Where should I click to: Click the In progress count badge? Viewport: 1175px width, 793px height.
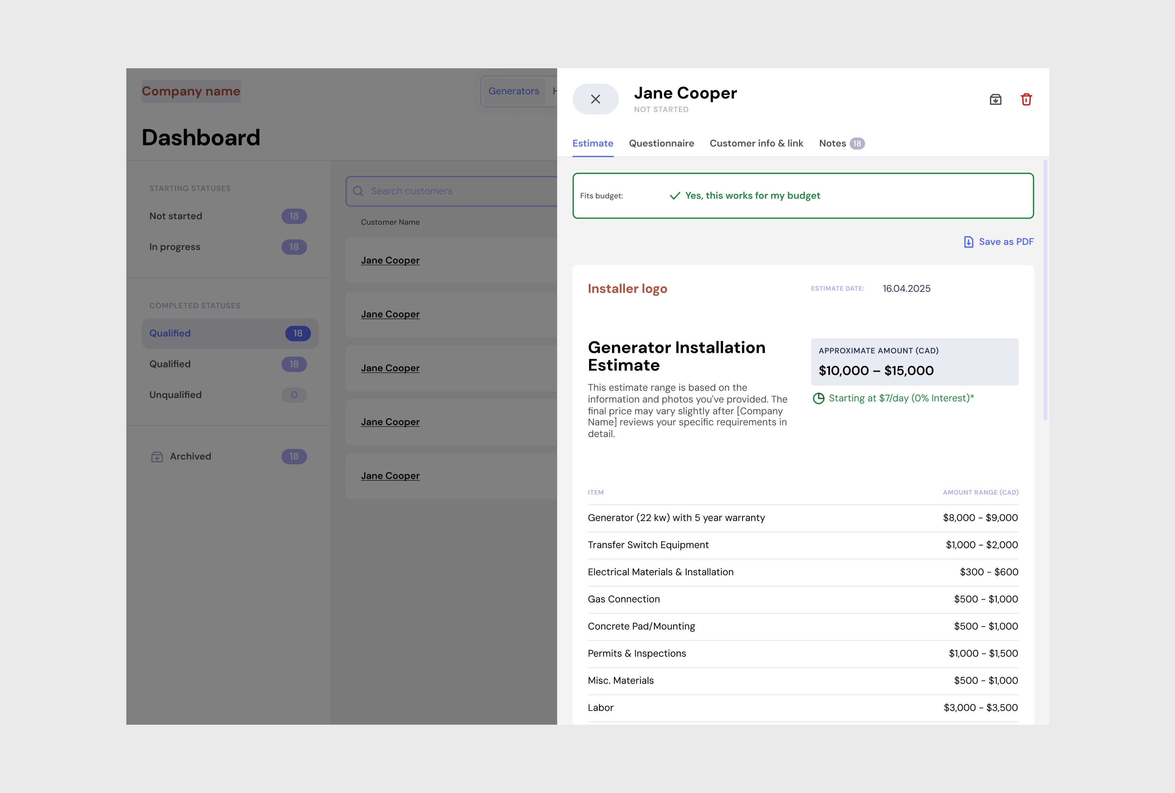point(294,247)
